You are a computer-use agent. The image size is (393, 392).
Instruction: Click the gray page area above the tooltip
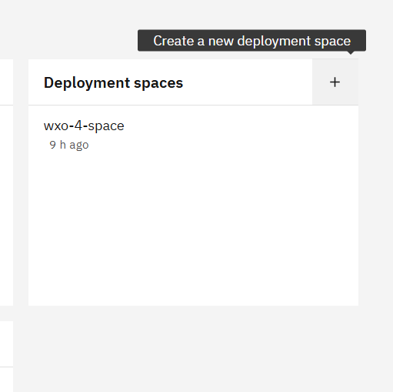point(196,14)
